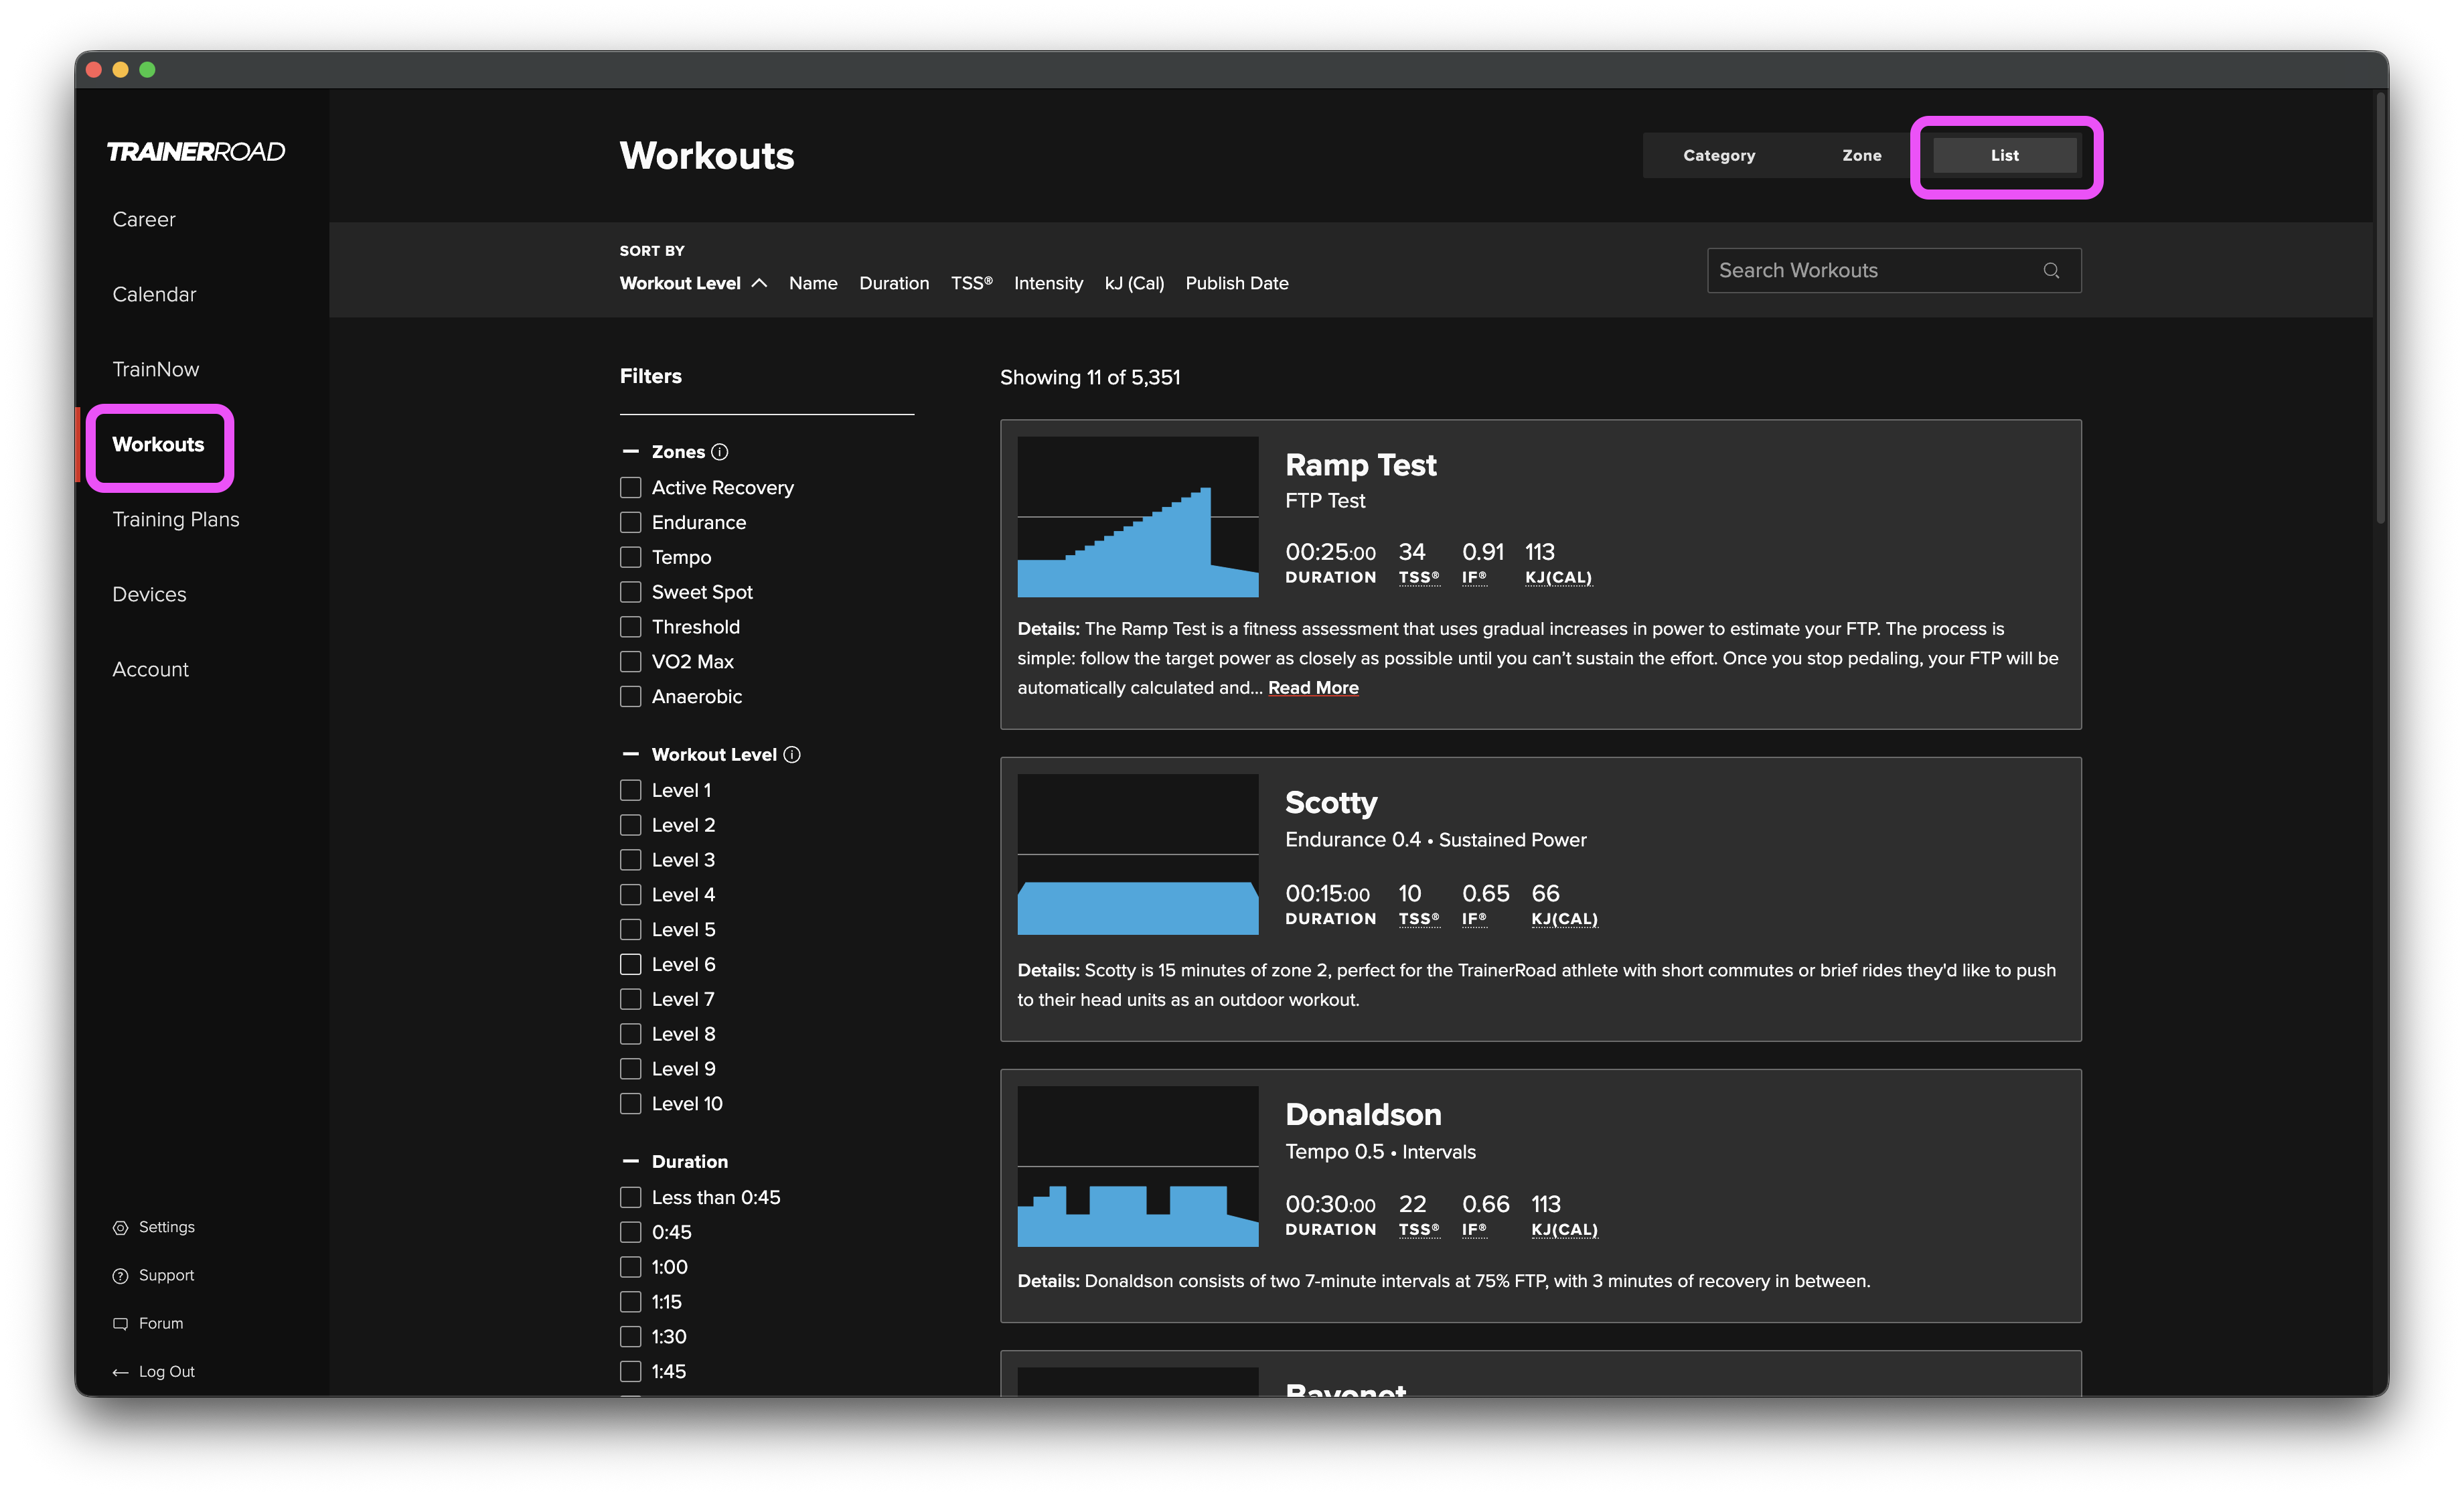Screen dimensions: 2464x1496
Task: Click Donaldson KJ(CAL) label
Action: pyautogui.click(x=1564, y=1230)
